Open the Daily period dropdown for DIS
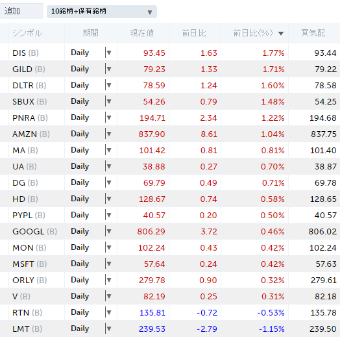This screenshot has width=340, height=337. [x=91, y=53]
